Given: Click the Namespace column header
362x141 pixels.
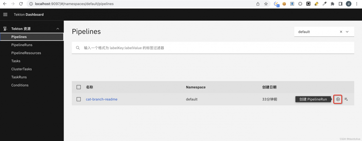Looking at the screenshot, I should (196, 87).
